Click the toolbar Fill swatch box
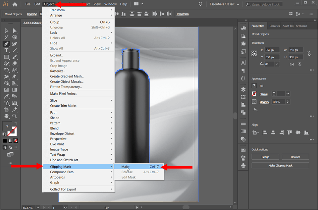 [7, 127]
